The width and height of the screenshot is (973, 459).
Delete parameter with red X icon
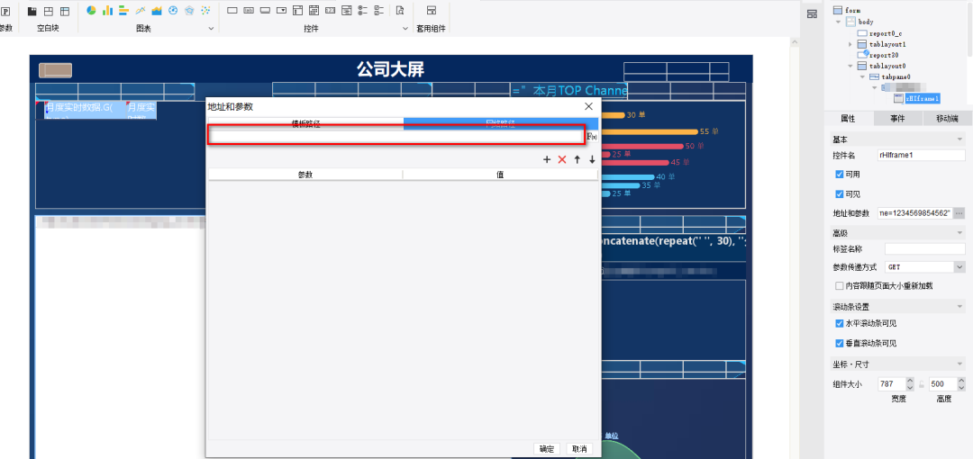[x=562, y=159]
